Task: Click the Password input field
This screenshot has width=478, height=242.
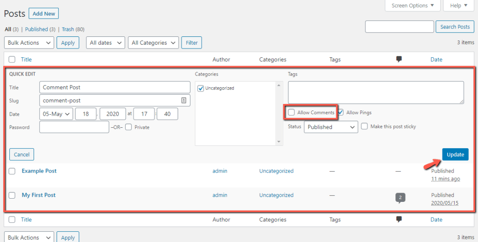Action: pyautogui.click(x=74, y=127)
